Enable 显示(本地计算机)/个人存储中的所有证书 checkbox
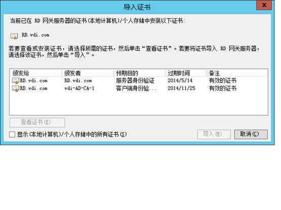 (12, 135)
